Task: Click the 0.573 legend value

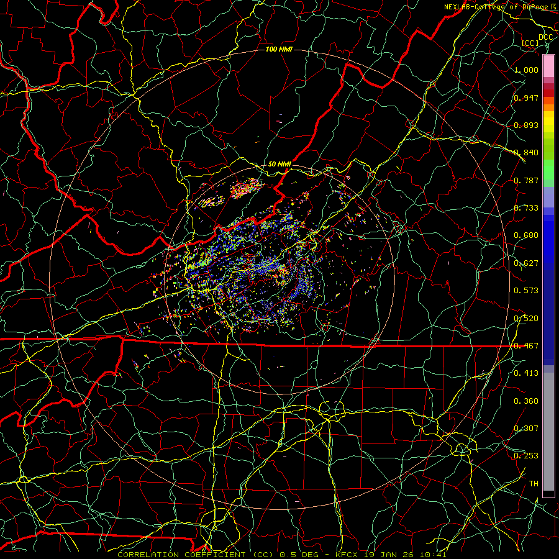Action: [526, 291]
